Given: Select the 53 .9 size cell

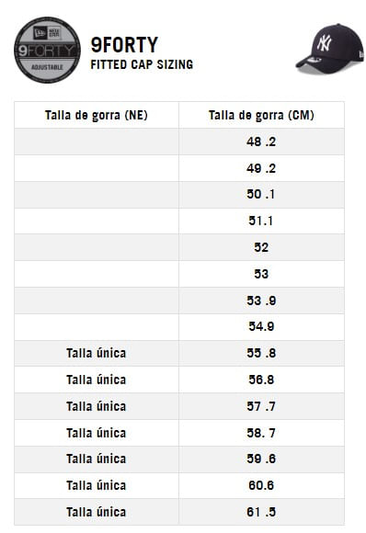Looking at the screenshot, I should click(x=261, y=301).
